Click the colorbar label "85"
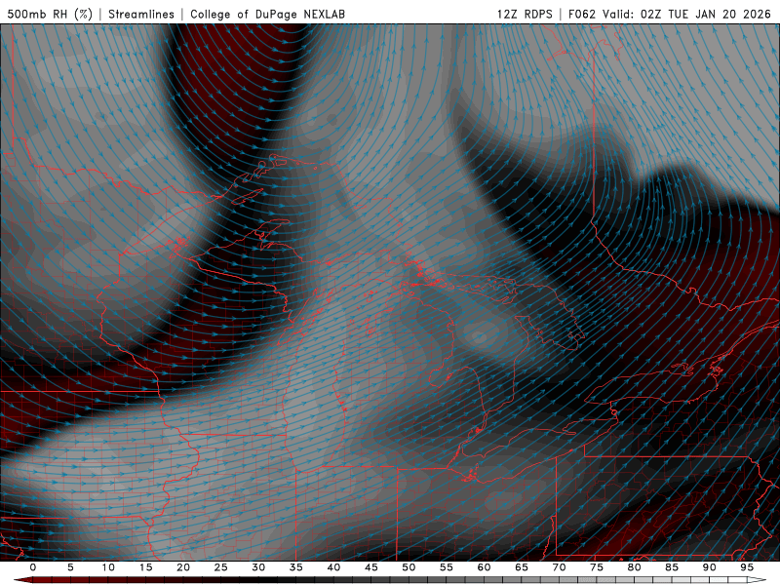780x585 pixels. [672, 567]
